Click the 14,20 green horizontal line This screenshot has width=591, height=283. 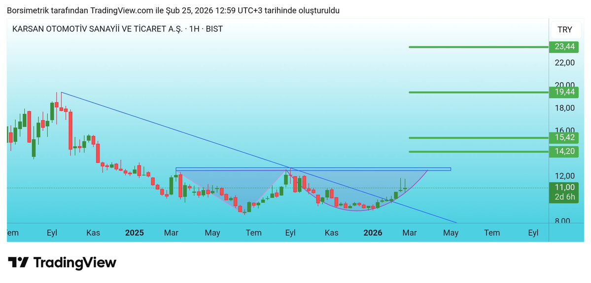pos(479,152)
